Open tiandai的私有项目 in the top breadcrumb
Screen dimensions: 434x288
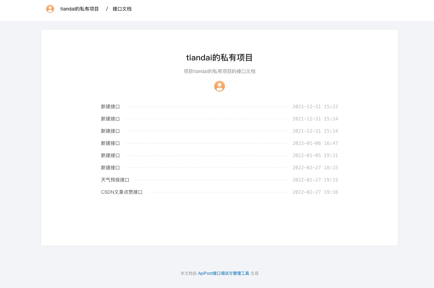[79, 9]
